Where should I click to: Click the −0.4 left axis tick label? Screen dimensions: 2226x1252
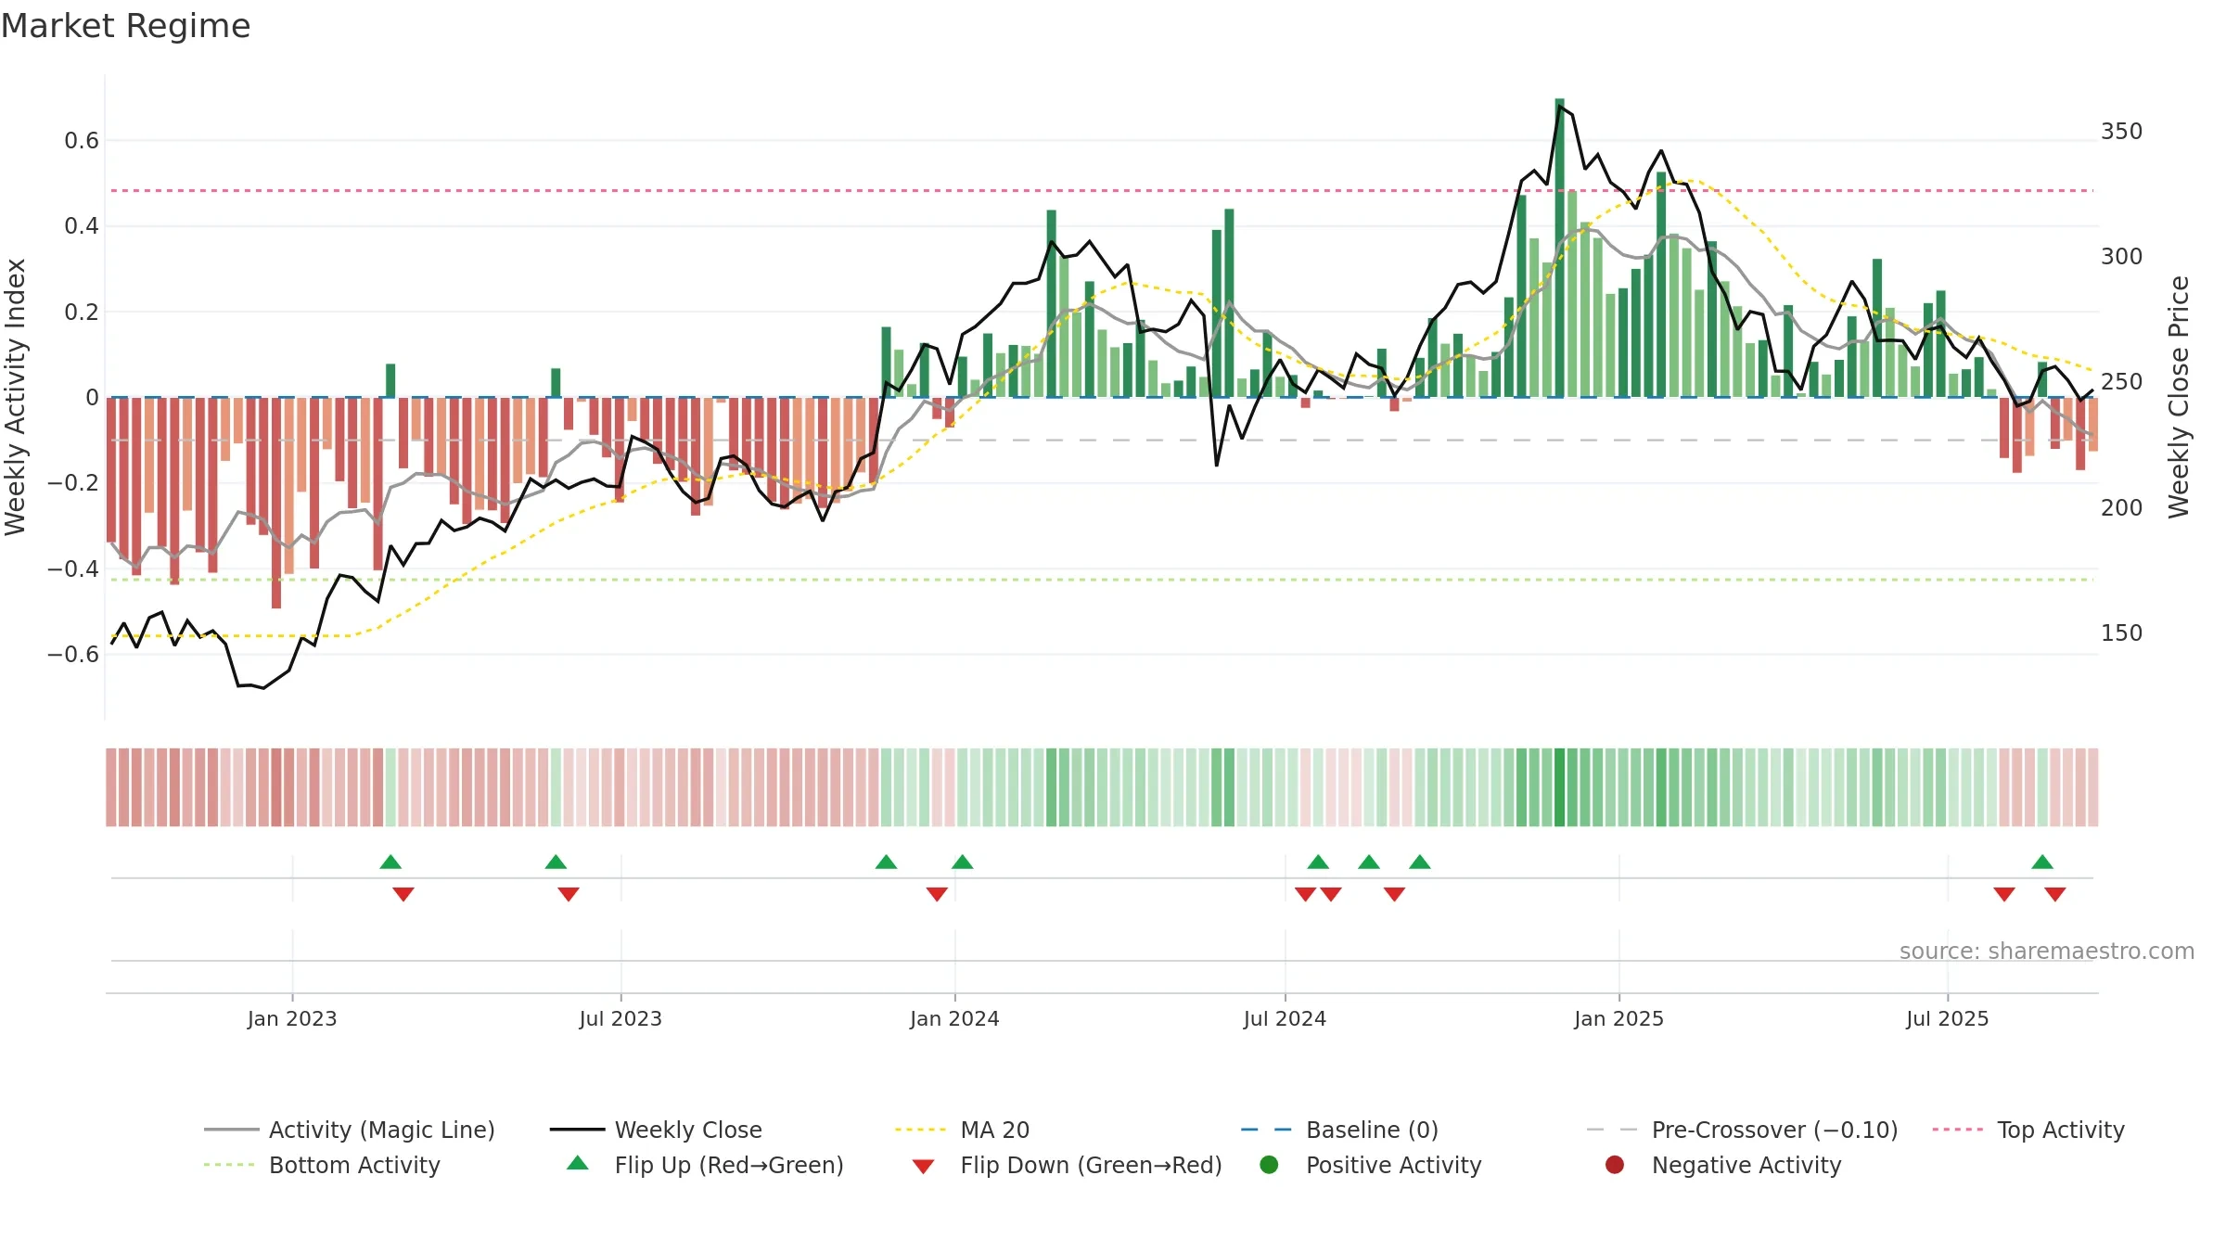click(x=73, y=569)
